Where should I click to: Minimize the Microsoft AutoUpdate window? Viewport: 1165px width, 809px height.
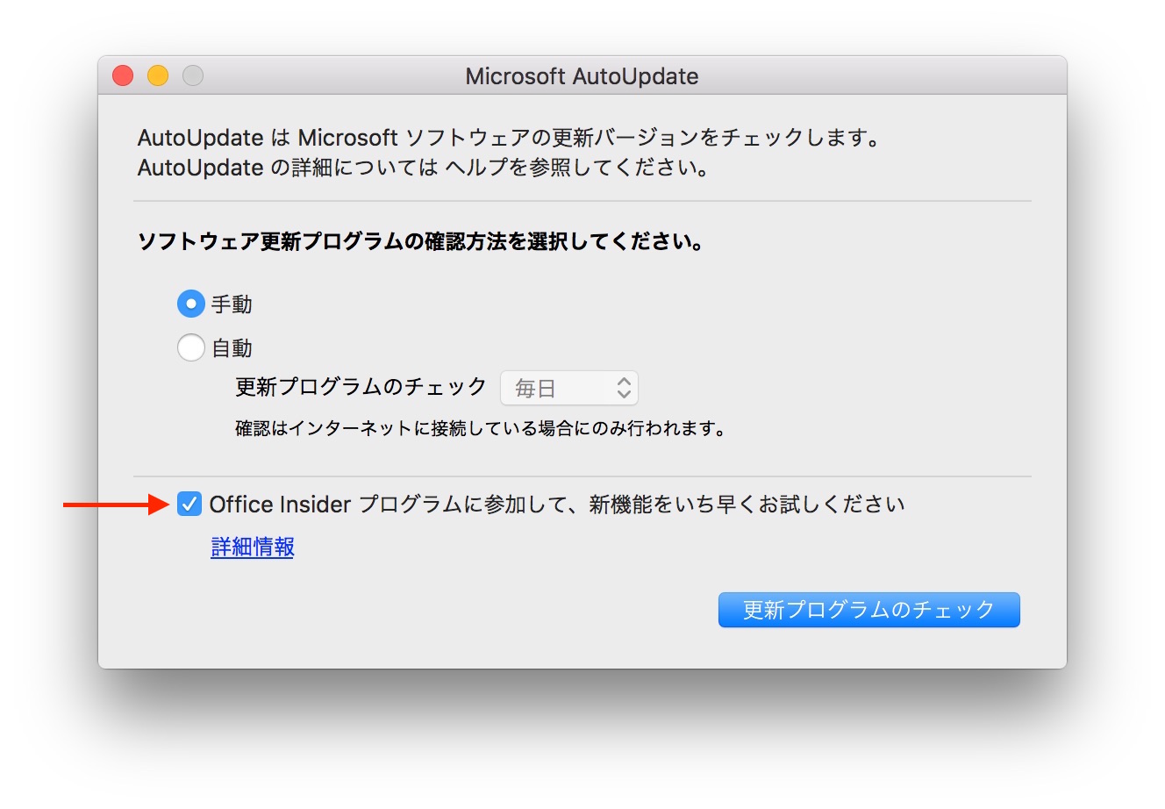click(158, 76)
